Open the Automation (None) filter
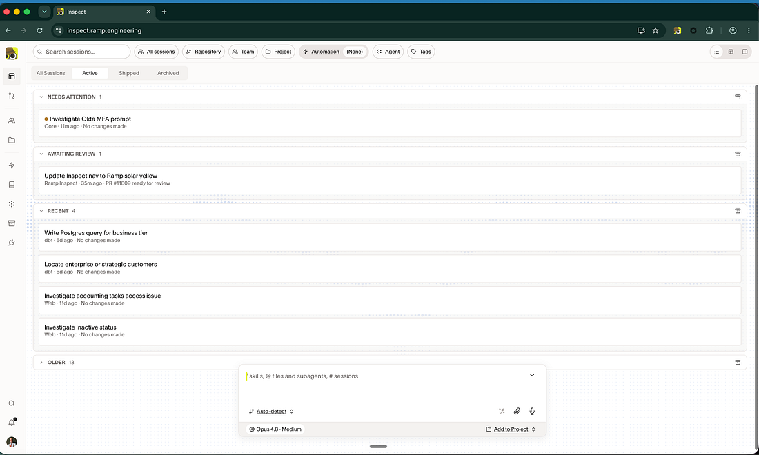This screenshot has width=759, height=455. (333, 52)
